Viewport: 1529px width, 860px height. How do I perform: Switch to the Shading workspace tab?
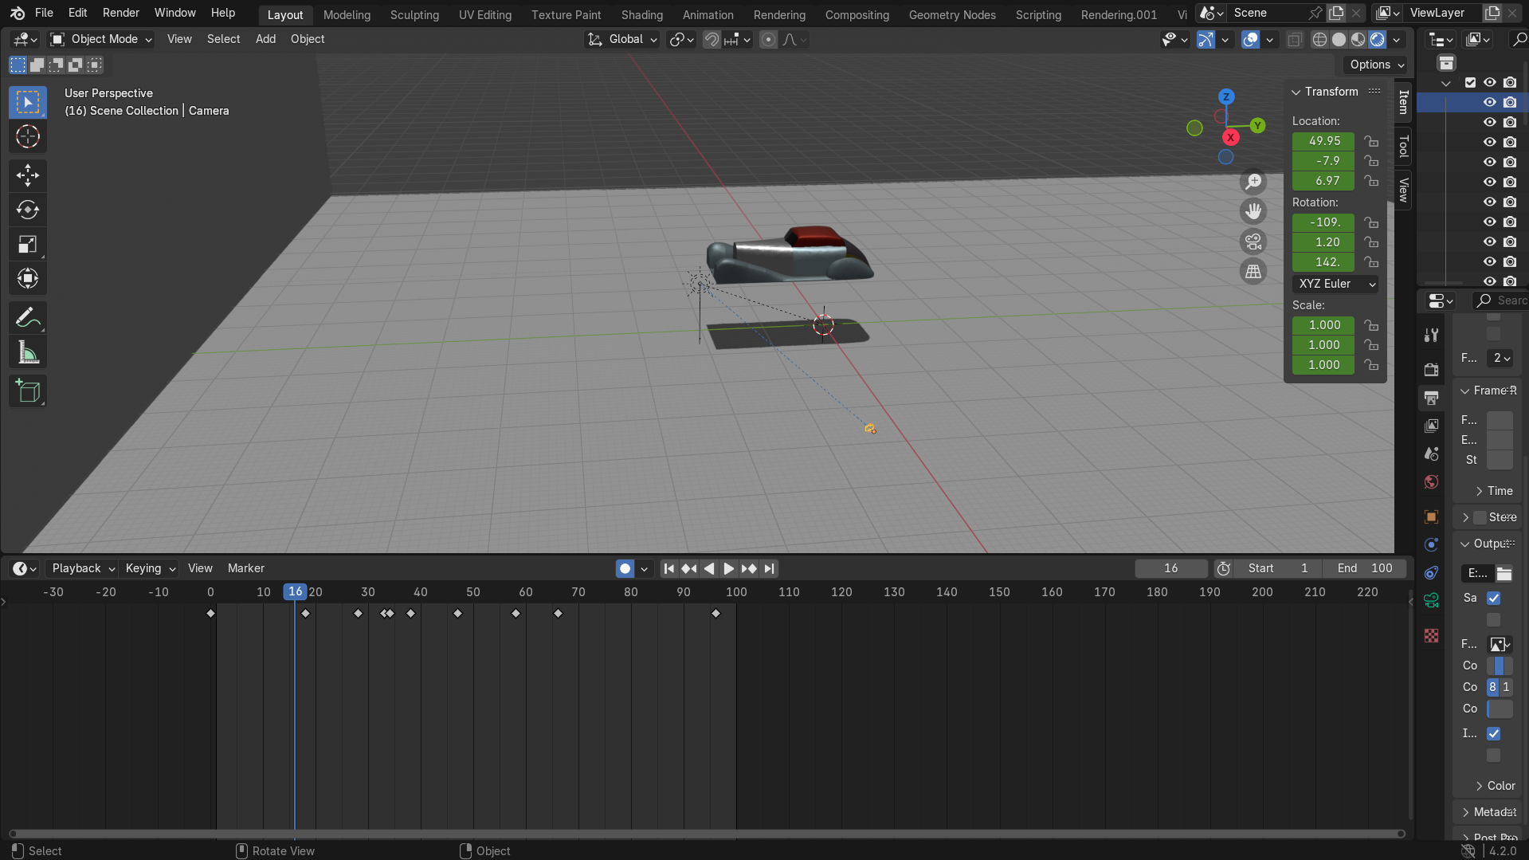click(x=642, y=15)
